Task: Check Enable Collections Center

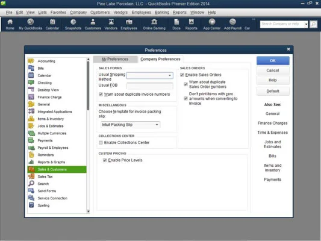Action: (101, 143)
